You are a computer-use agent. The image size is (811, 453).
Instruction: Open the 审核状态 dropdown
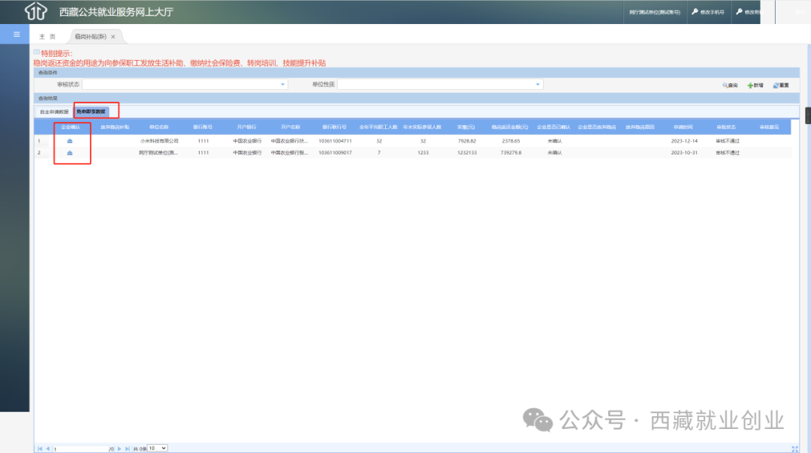coord(282,84)
